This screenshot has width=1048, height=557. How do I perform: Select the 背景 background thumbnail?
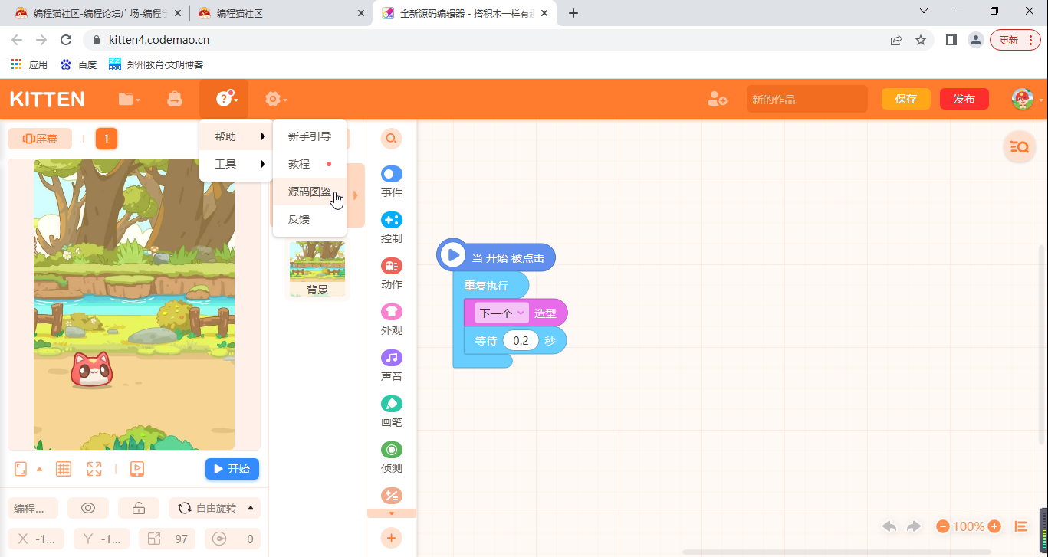click(x=317, y=268)
